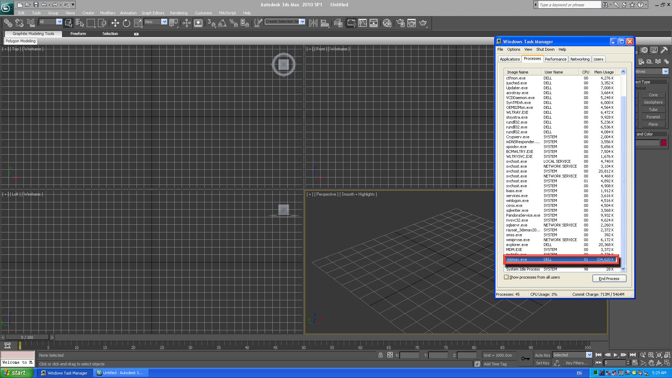The image size is (672, 378).
Task: Open the Rendering menu in 3ds Max
Action: click(x=179, y=13)
